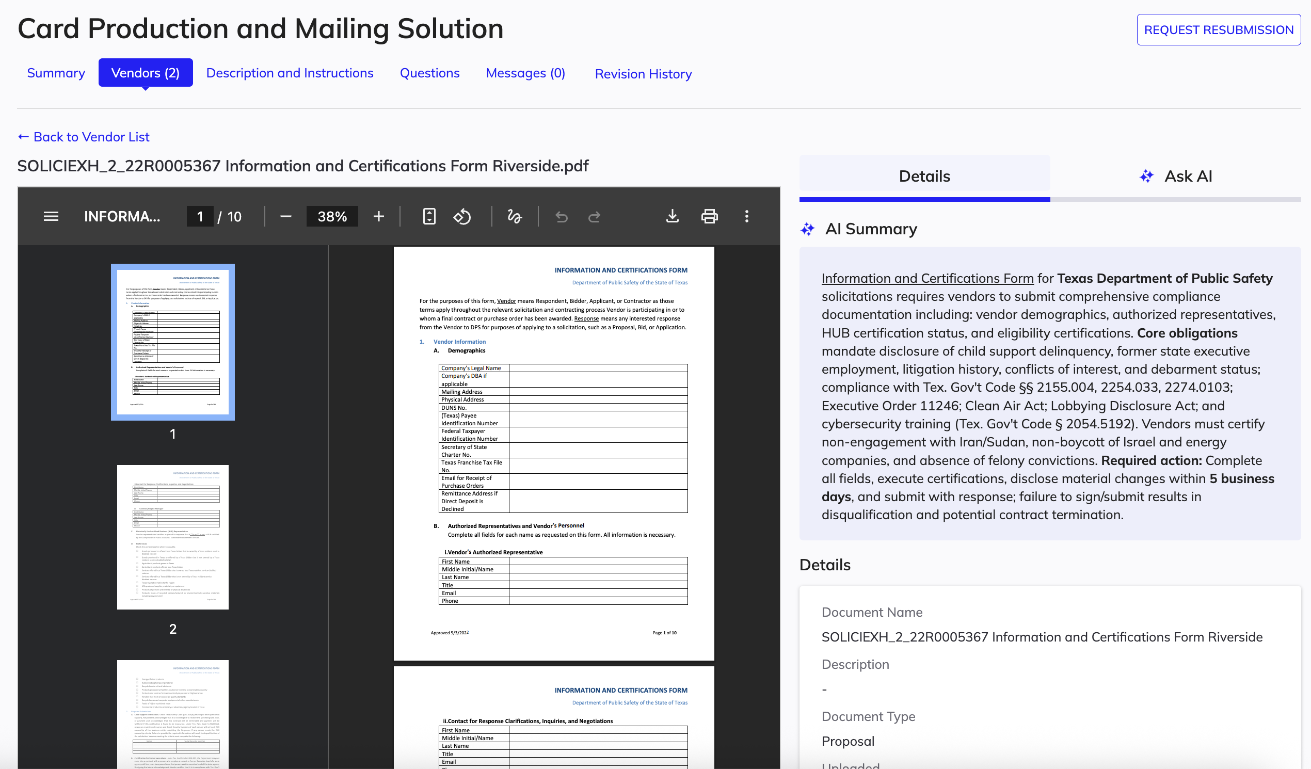Print the PDF document
The image size is (1311, 769).
pos(710,216)
